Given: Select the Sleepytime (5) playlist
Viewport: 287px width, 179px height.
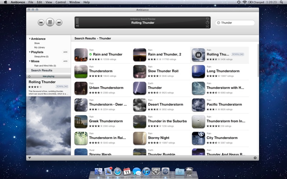Looking at the screenshot, I should click(41, 57).
